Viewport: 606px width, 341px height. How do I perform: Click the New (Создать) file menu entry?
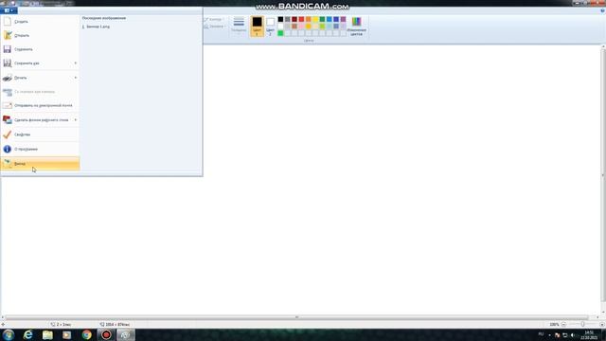coord(40,22)
